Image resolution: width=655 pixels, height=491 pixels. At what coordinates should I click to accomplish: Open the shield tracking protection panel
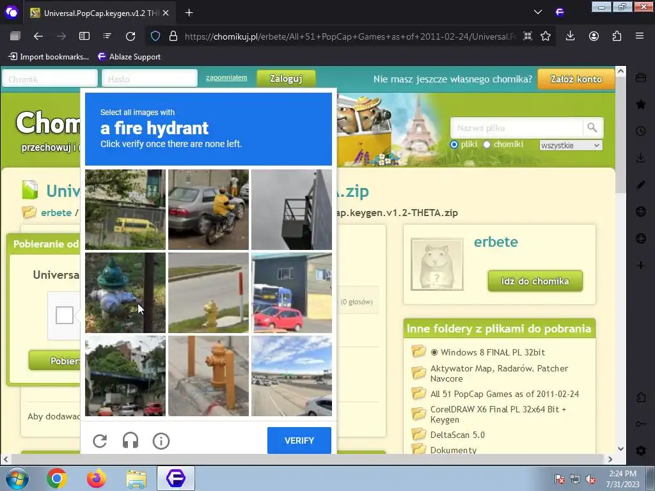coord(155,36)
